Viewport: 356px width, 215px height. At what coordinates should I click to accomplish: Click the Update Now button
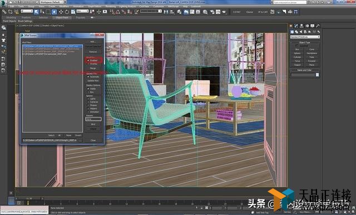[93, 81]
